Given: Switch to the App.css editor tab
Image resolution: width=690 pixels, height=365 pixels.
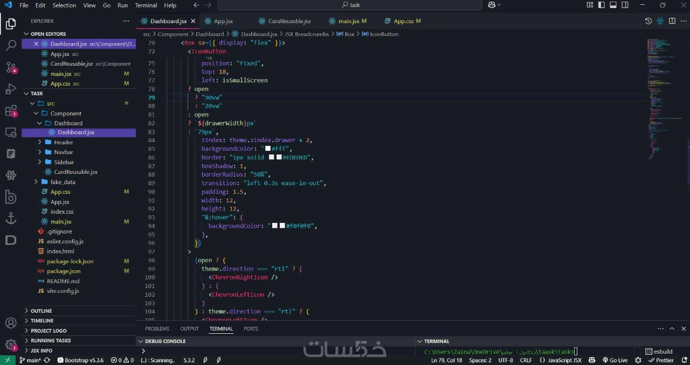Looking at the screenshot, I should coord(403,21).
